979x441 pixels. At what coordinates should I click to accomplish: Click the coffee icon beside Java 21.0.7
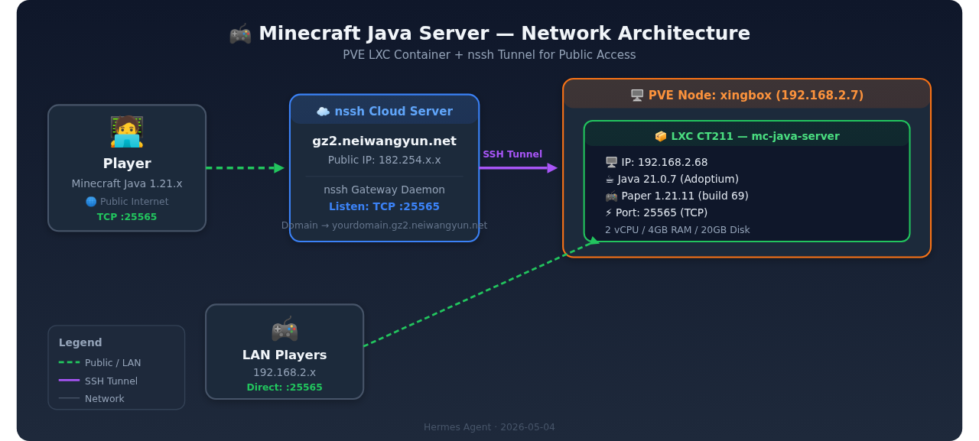[x=610, y=180]
